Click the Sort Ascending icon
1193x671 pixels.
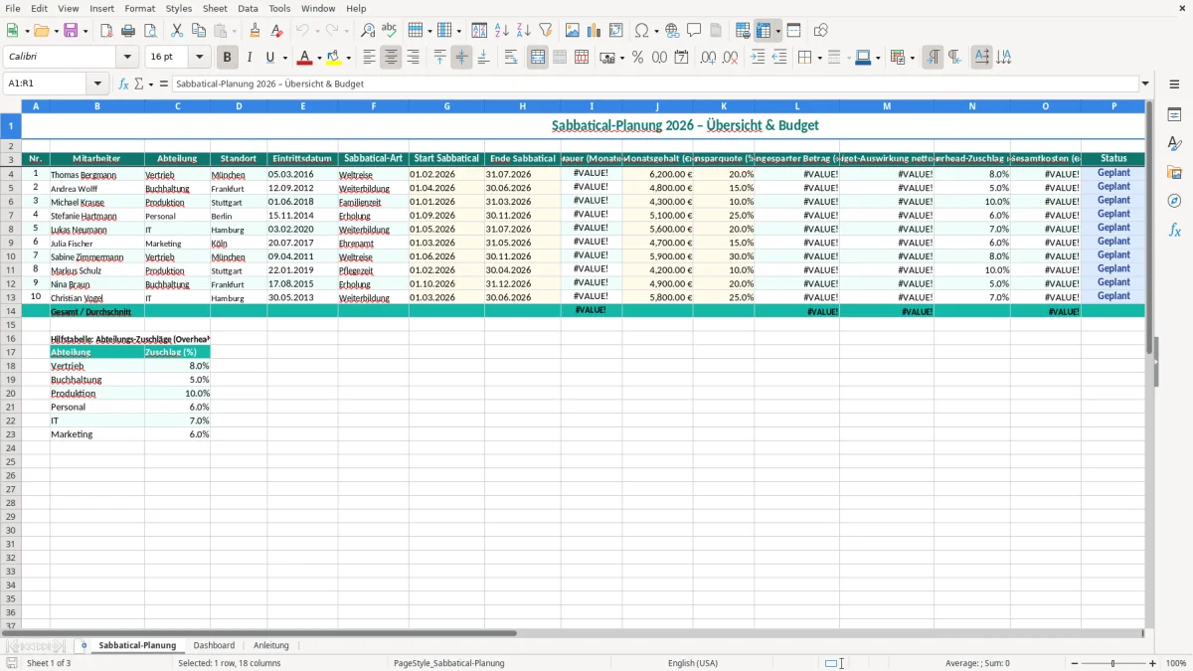tap(502, 31)
